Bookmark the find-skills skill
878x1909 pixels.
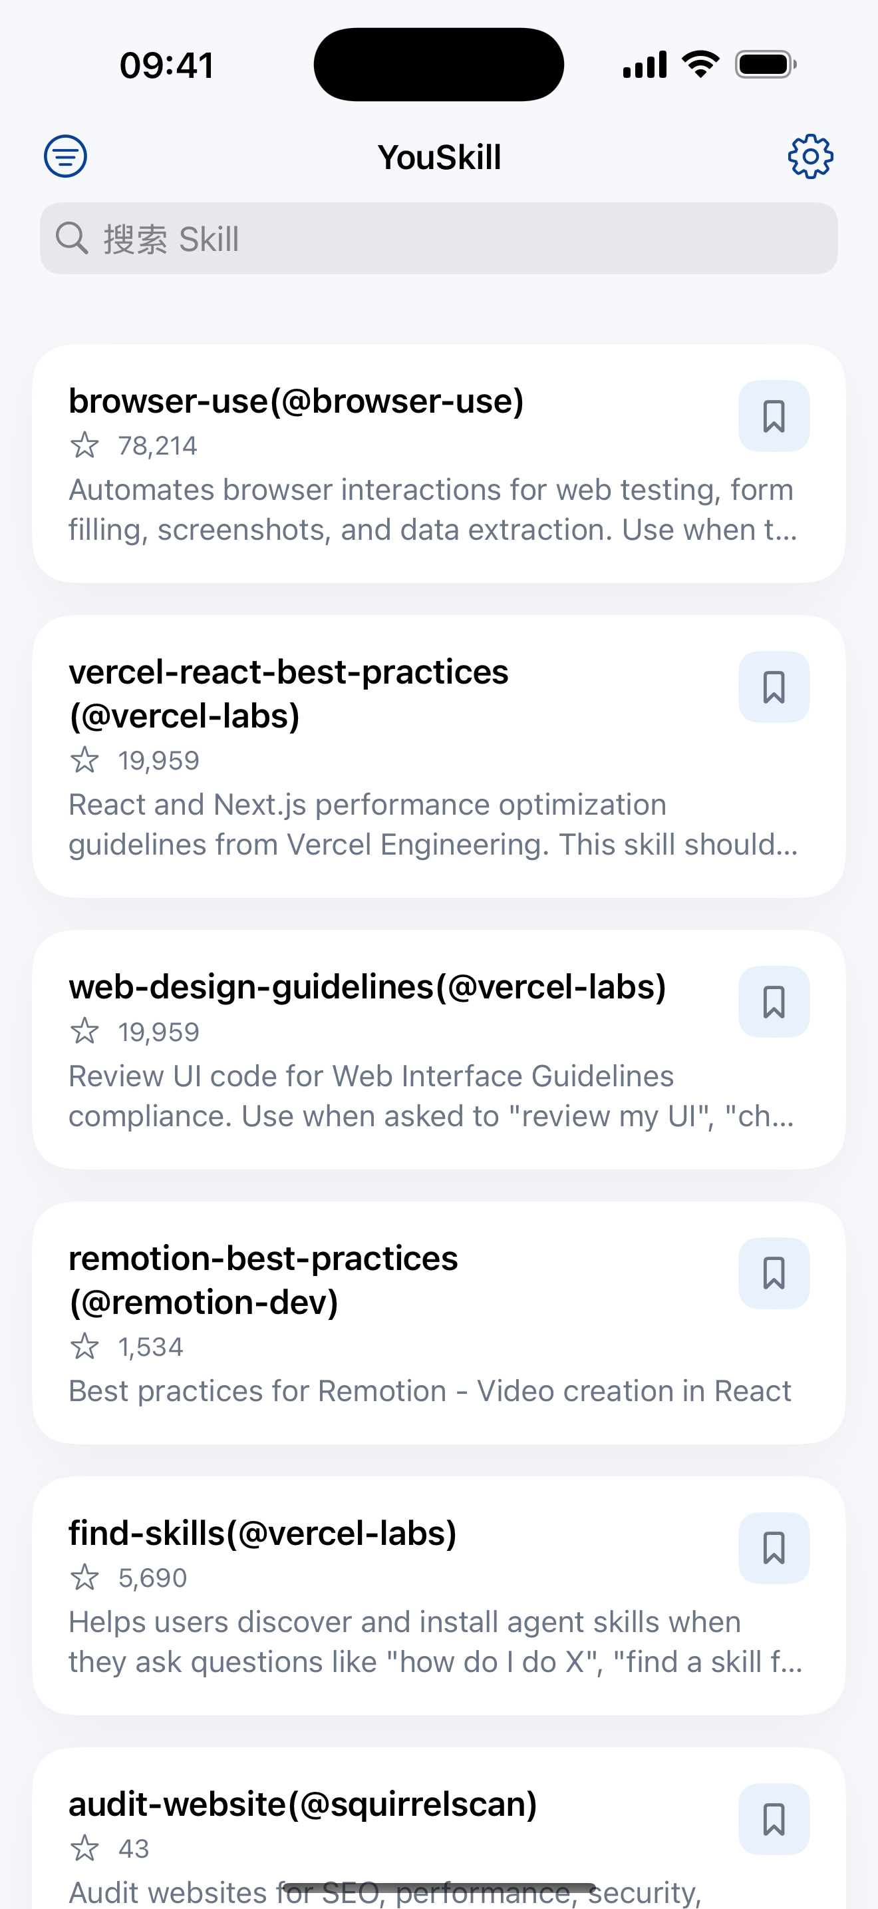774,1547
